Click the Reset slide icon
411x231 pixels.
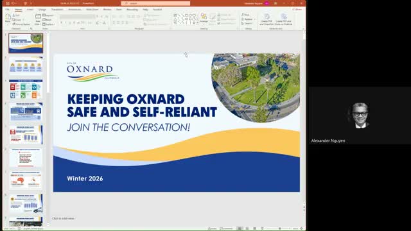(44, 20)
